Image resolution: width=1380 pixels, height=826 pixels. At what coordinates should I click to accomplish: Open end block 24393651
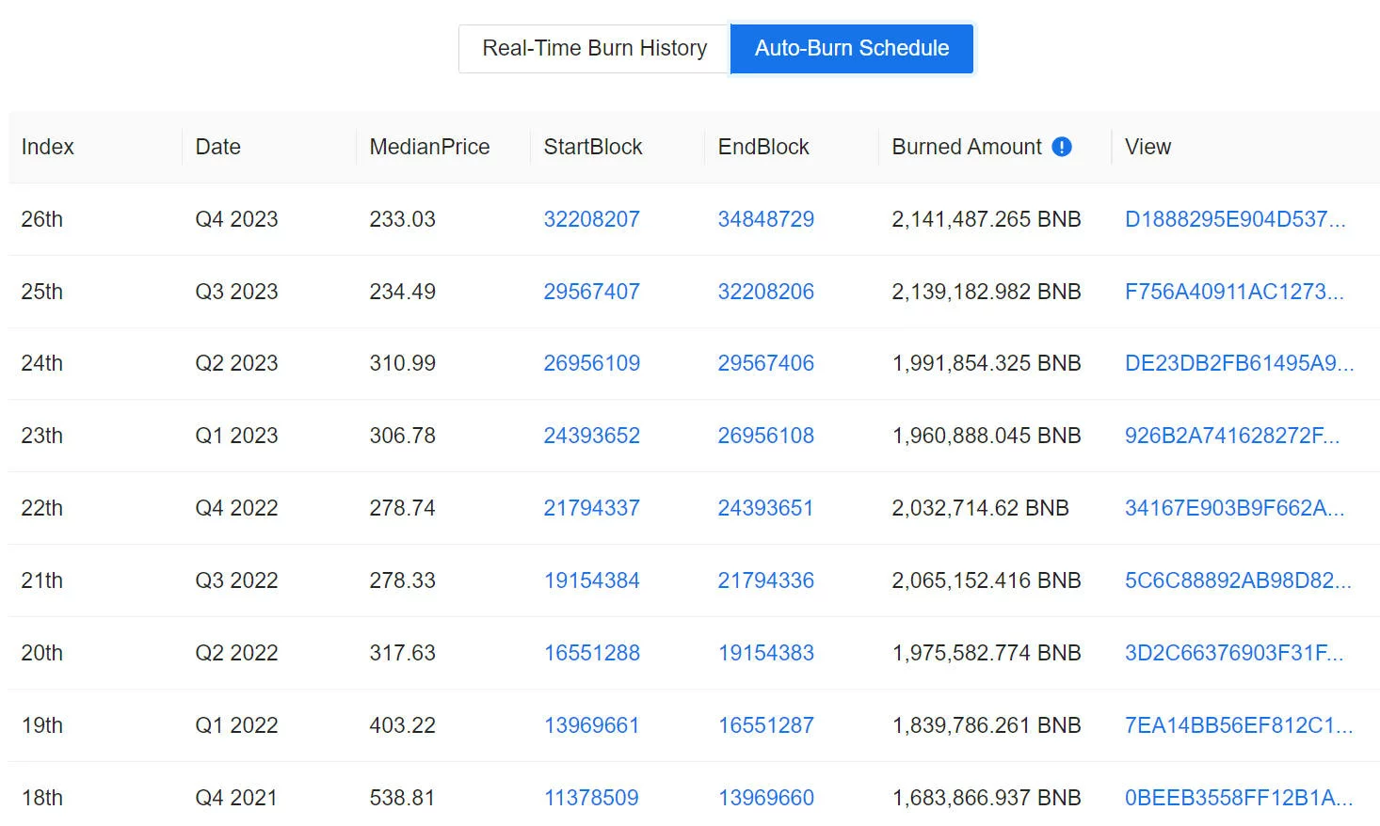tap(765, 508)
